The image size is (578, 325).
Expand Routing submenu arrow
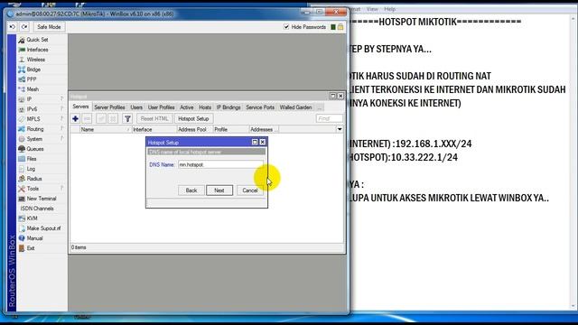click(62, 128)
